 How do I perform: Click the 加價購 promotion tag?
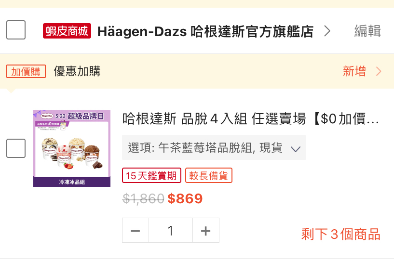26,72
